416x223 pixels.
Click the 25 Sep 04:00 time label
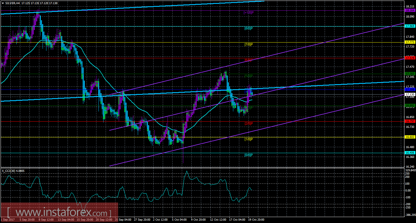pos(123,220)
